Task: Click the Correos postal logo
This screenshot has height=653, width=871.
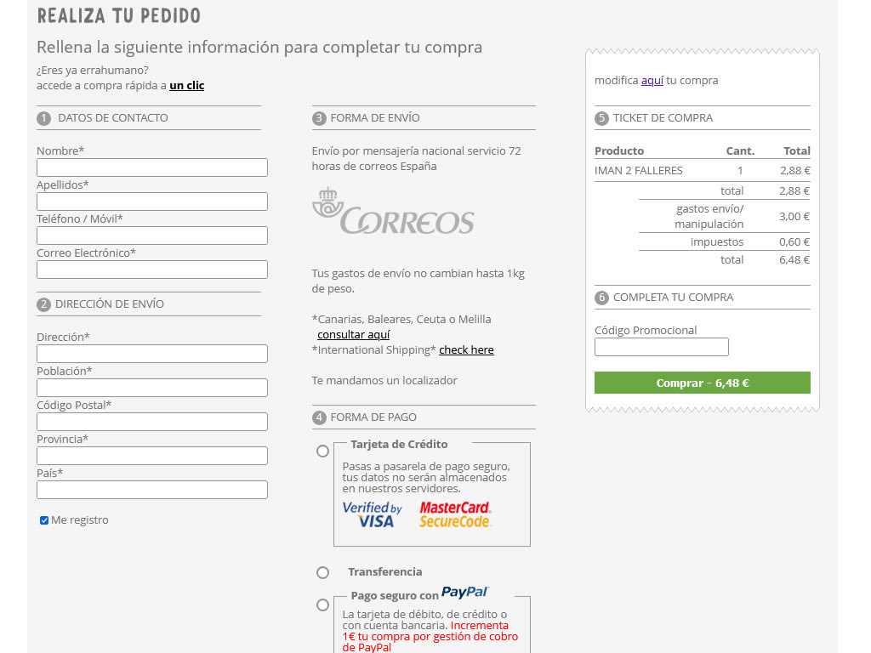Action: tap(393, 211)
